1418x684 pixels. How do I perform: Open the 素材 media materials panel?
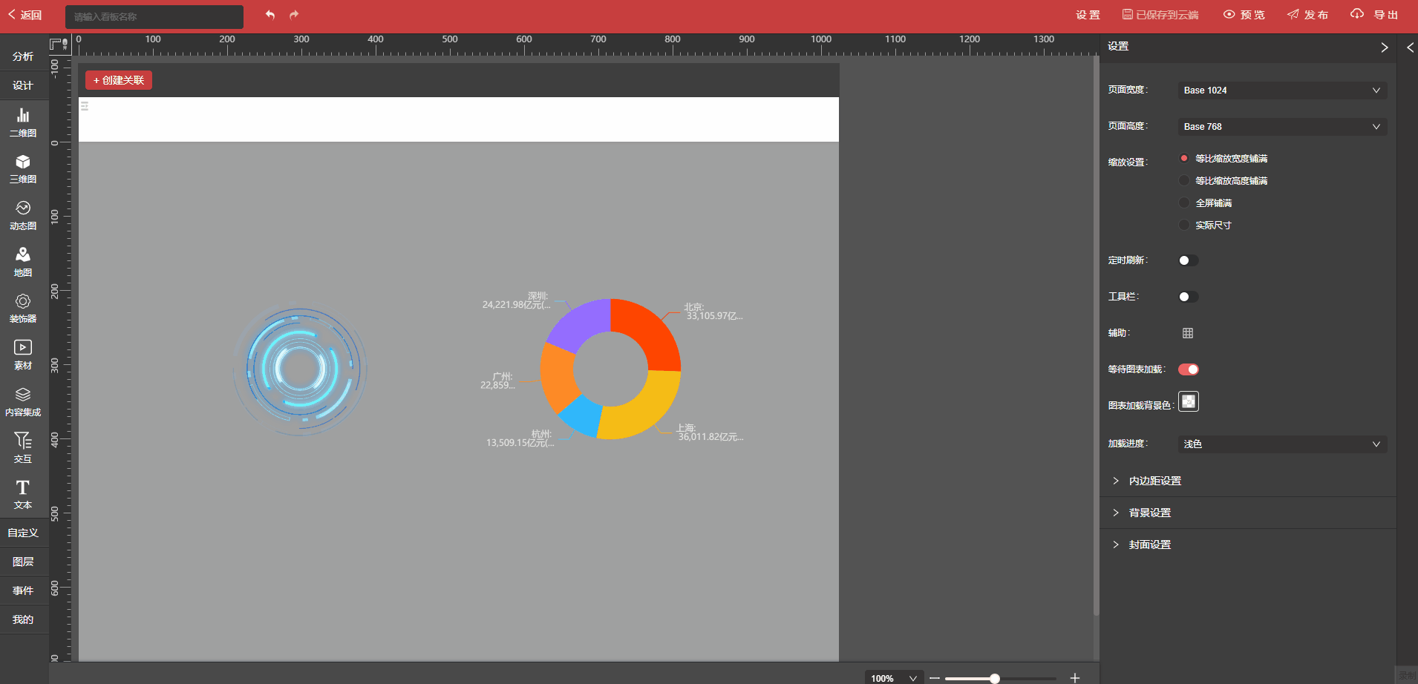coord(23,355)
